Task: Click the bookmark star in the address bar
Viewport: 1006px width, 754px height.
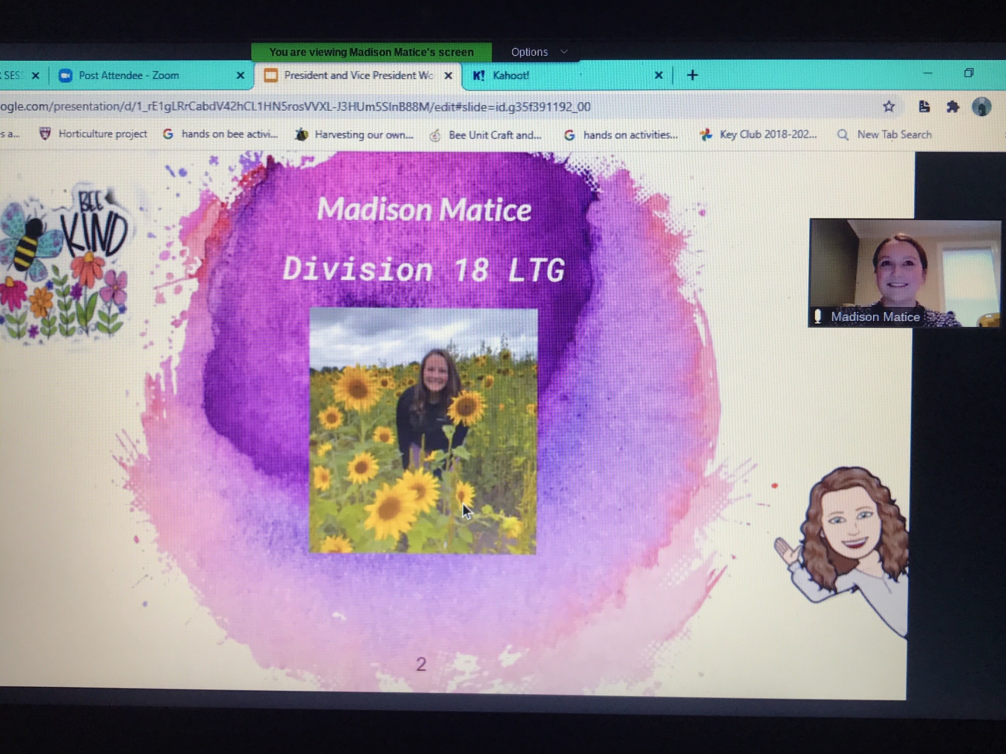Action: (x=889, y=106)
